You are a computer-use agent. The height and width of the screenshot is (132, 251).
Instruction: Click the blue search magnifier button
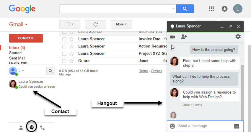pos(185,9)
